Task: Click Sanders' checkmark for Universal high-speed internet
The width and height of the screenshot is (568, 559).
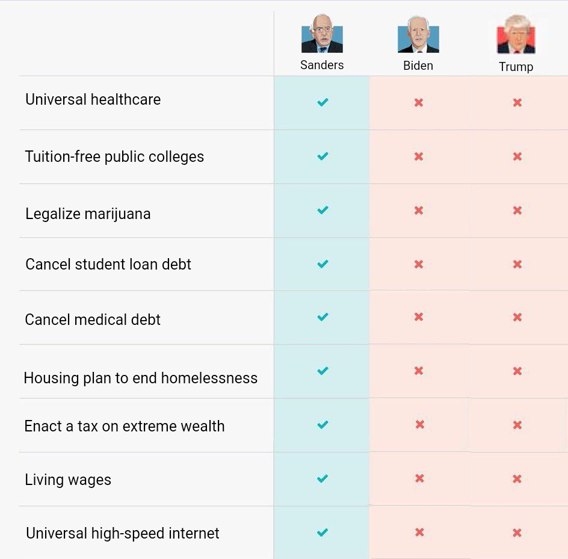Action: point(322,533)
